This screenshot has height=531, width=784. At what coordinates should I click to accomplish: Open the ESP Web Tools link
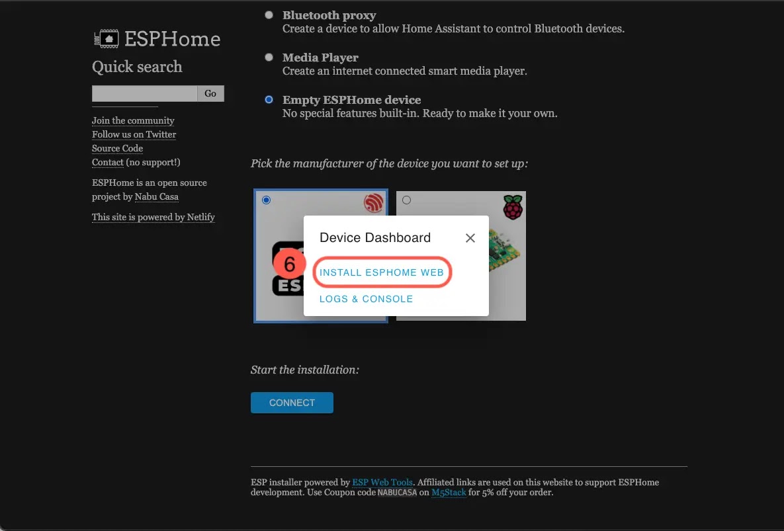[x=382, y=482]
